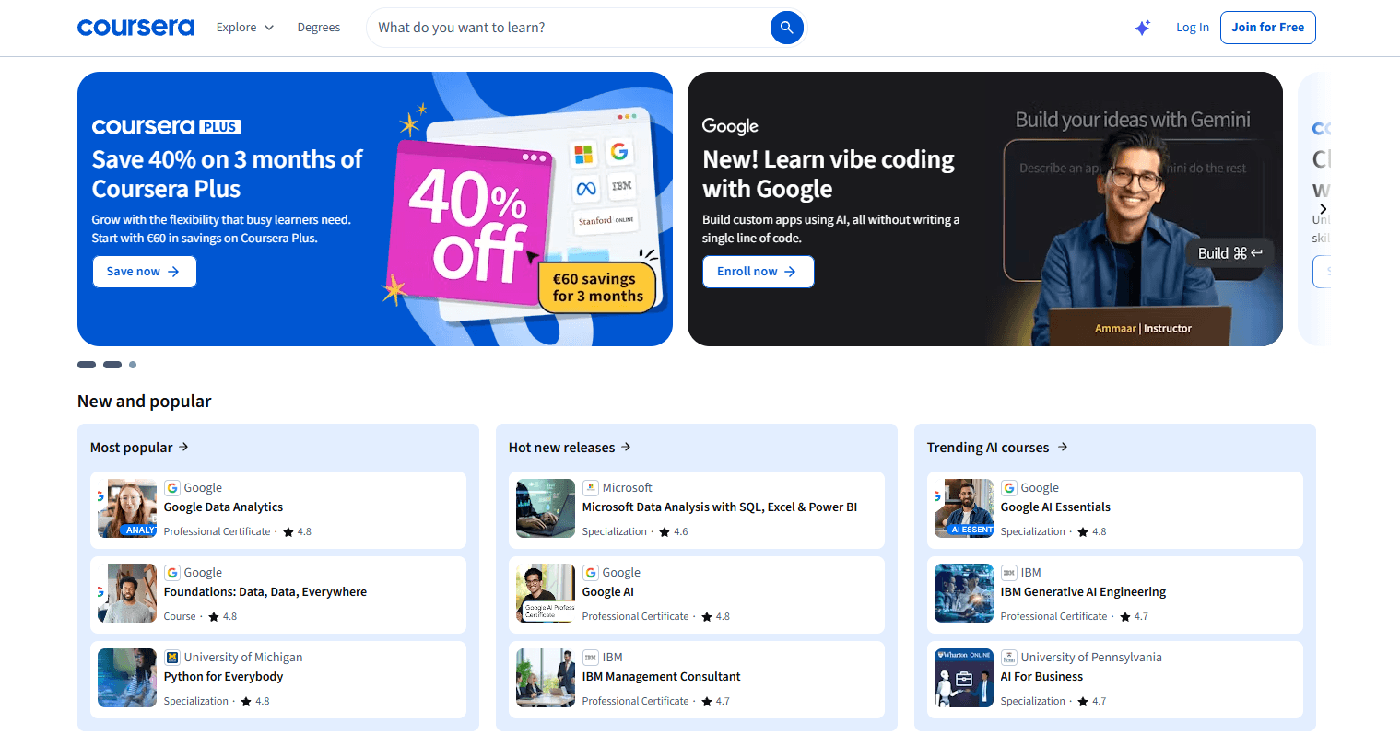Screen dimensions: 1400x746
Task: Open 'IBM Generative AI Engineering' title
Action: pos(1083,592)
